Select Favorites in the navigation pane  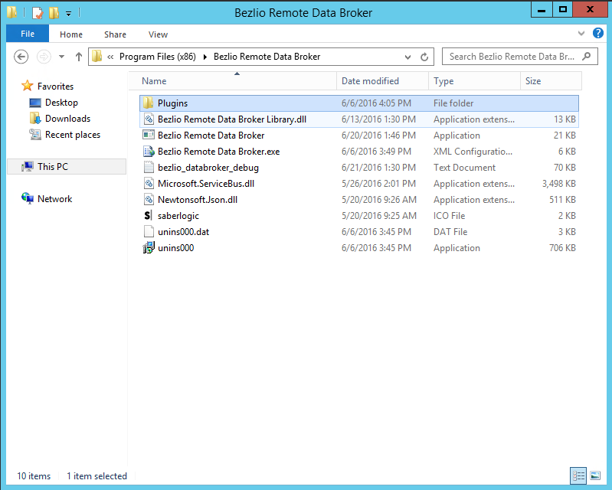[x=55, y=87]
